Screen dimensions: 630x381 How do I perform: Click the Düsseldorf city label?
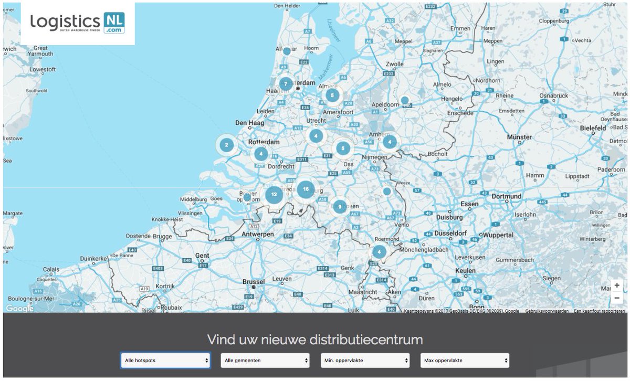(450, 233)
